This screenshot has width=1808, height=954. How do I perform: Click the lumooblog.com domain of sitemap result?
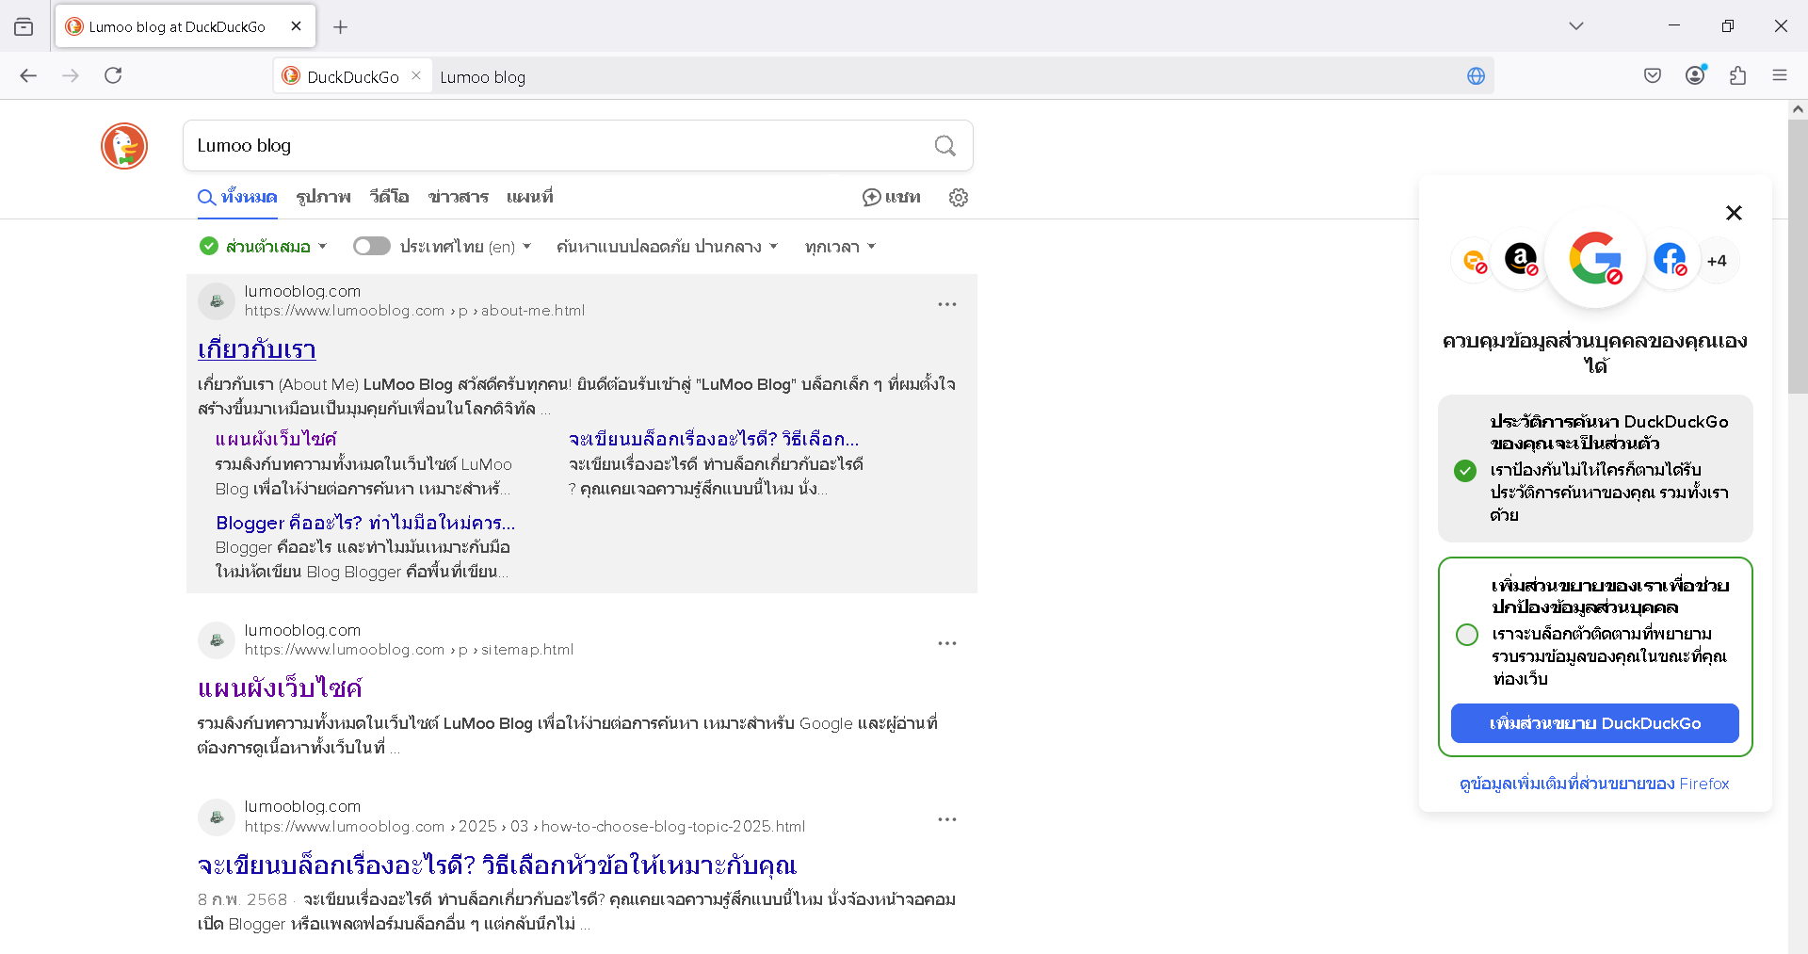point(302,630)
